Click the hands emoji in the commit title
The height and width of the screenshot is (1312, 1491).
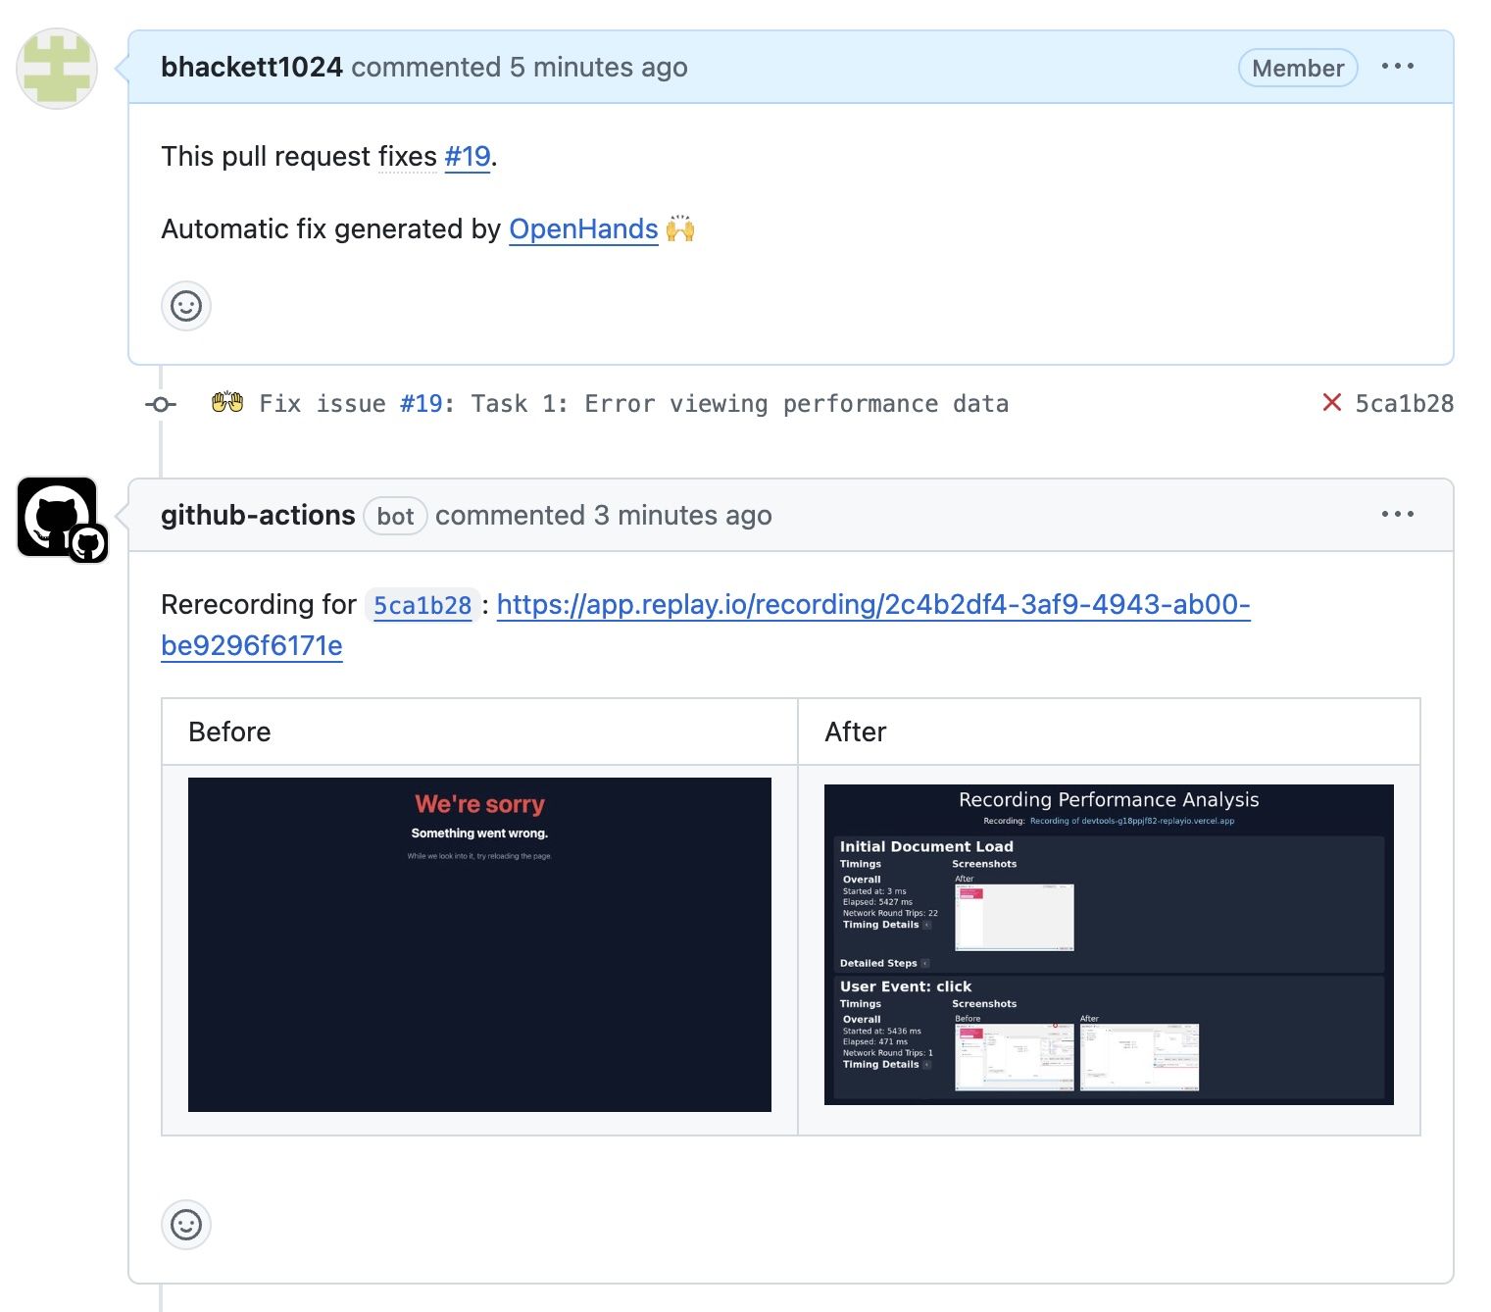tap(227, 402)
